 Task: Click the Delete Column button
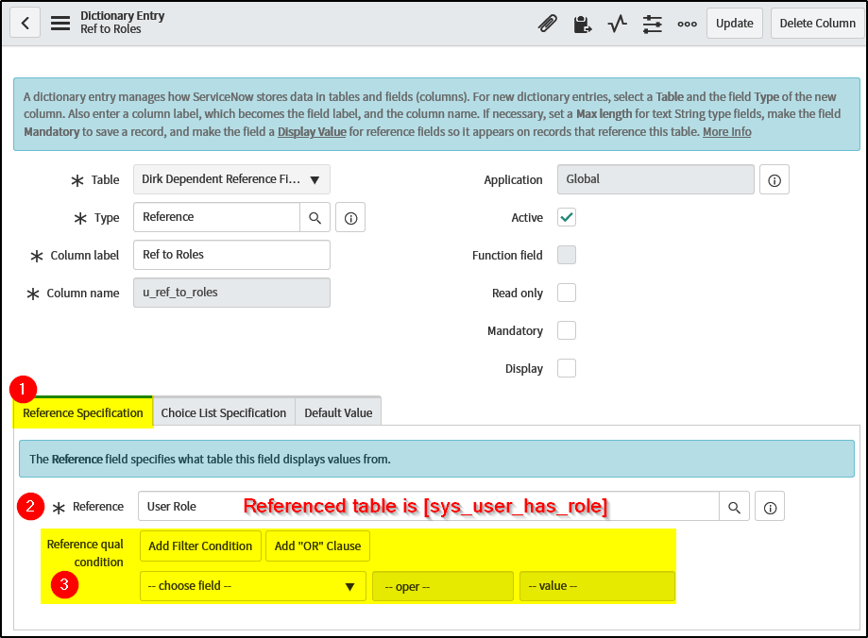pos(817,24)
